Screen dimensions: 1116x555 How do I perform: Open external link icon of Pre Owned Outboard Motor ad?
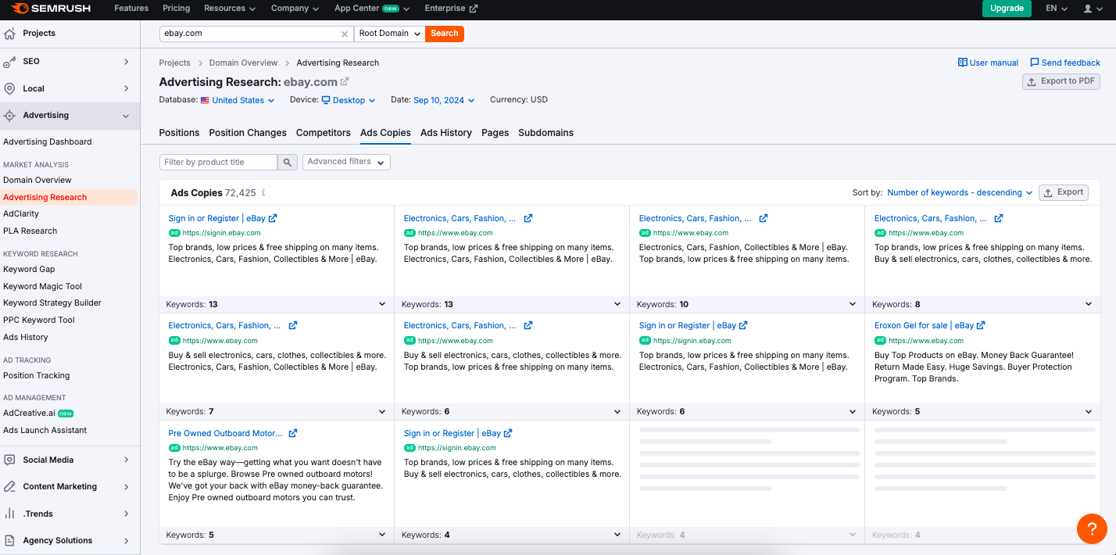click(x=293, y=433)
